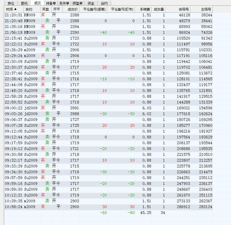Viewport: 231px width, 225px height.
Task: Click time 21:35:16 in the list
Action: pos(14,27)
